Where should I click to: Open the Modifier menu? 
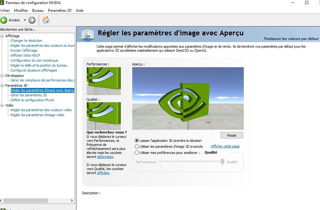(x=21, y=11)
